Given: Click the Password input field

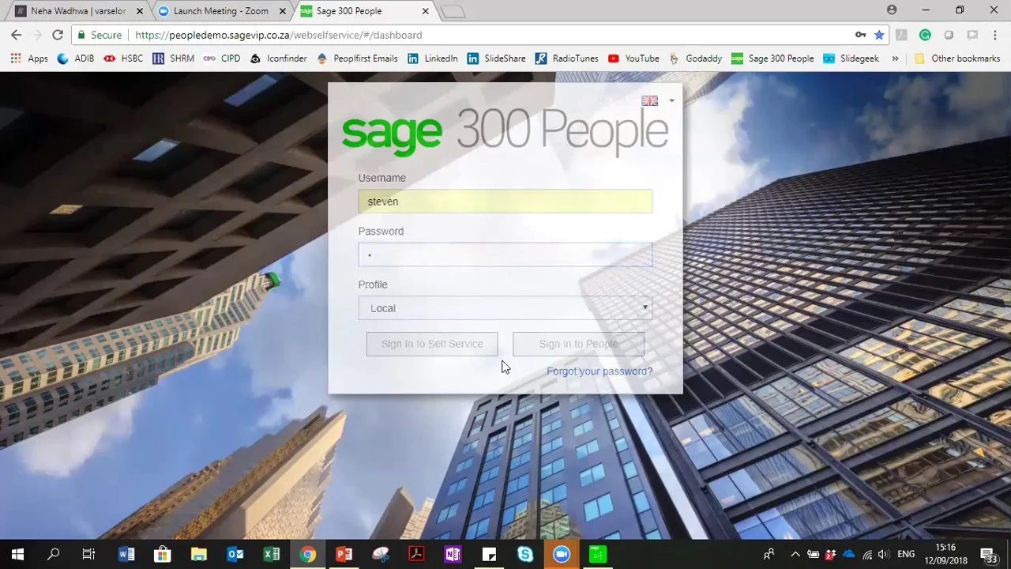Looking at the screenshot, I should 505,254.
